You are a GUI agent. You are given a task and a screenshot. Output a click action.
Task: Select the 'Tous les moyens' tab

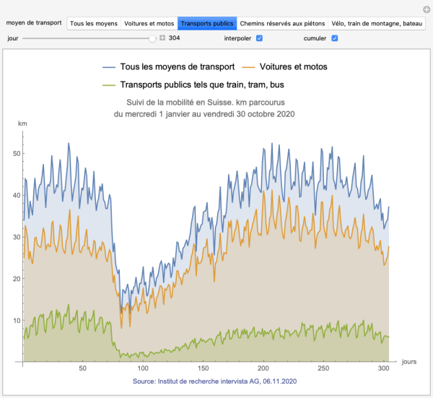click(94, 23)
